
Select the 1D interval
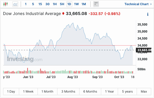click(69, 4)
